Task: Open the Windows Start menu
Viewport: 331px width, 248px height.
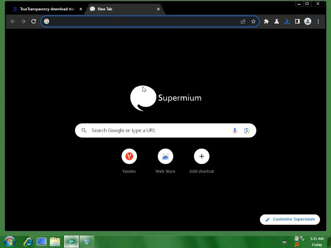Action: pyautogui.click(x=9, y=242)
